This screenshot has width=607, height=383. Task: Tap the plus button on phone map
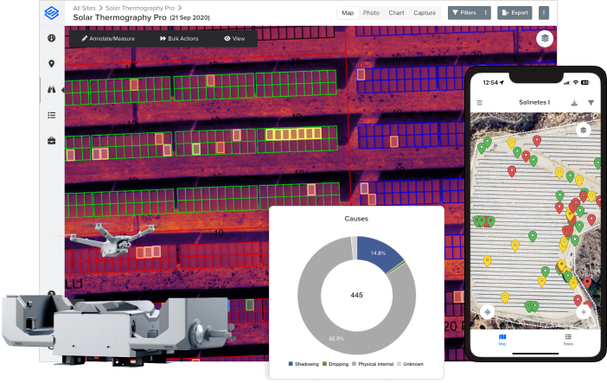(x=584, y=312)
